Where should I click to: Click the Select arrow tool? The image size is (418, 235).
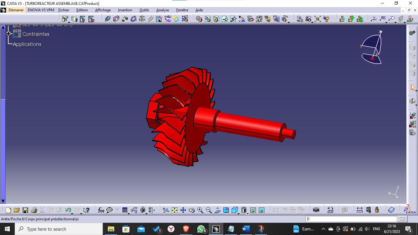pos(413,88)
